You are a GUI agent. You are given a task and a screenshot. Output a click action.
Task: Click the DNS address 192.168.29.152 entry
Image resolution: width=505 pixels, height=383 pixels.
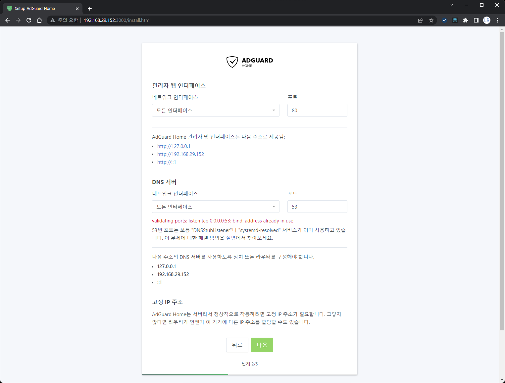(x=173, y=274)
